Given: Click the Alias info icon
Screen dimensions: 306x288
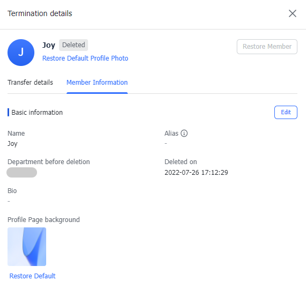Looking at the screenshot, I should [x=184, y=134].
